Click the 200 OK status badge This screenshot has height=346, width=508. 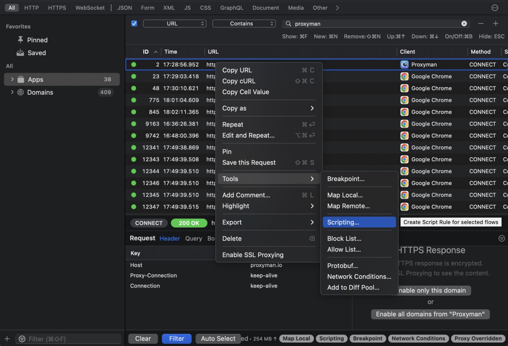[x=189, y=223]
